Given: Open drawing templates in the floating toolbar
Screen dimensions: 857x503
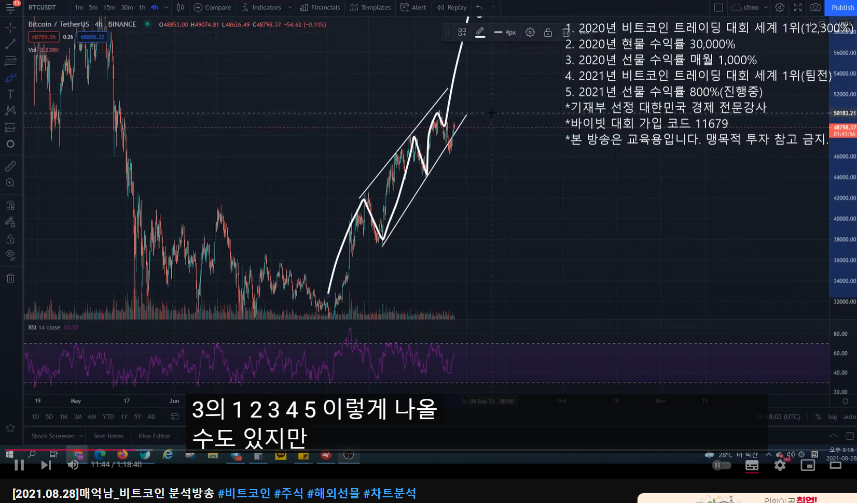Looking at the screenshot, I should click(x=462, y=32).
